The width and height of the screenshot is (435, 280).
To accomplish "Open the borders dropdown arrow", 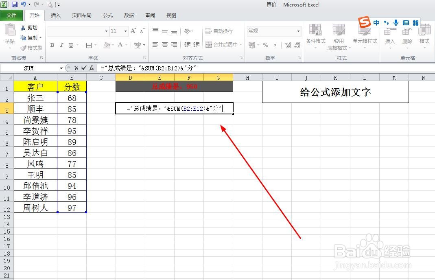I will click(96, 45).
